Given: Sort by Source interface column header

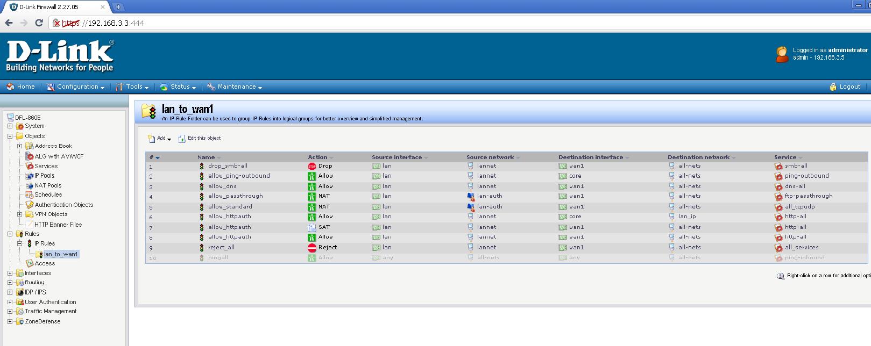Looking at the screenshot, I should pyautogui.click(x=400, y=157).
